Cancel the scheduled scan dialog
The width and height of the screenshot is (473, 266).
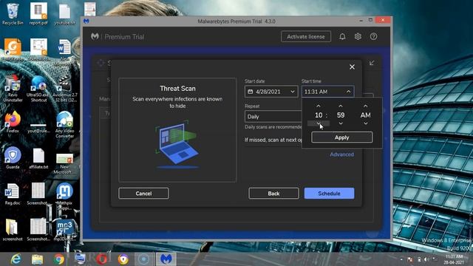click(x=143, y=194)
